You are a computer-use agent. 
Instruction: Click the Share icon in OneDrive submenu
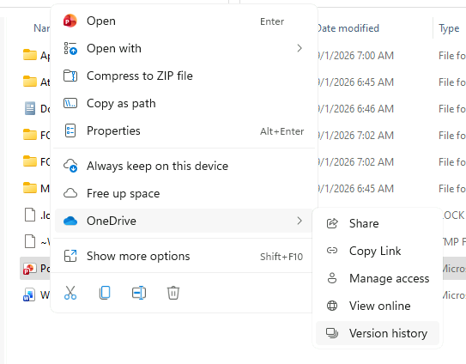click(x=332, y=223)
